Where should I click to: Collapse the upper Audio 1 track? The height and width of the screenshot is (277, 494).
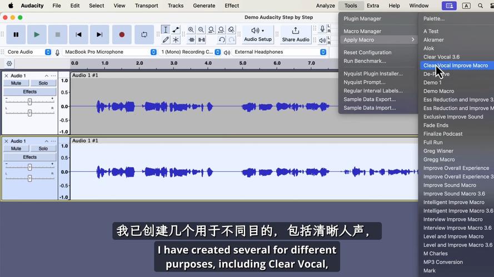coord(46,76)
